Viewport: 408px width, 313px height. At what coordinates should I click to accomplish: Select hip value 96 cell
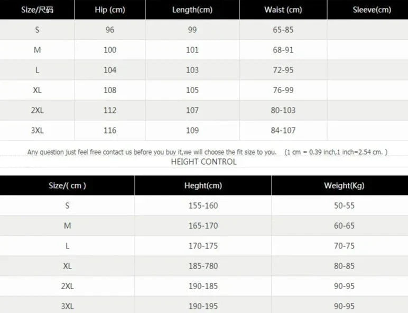[110, 30]
